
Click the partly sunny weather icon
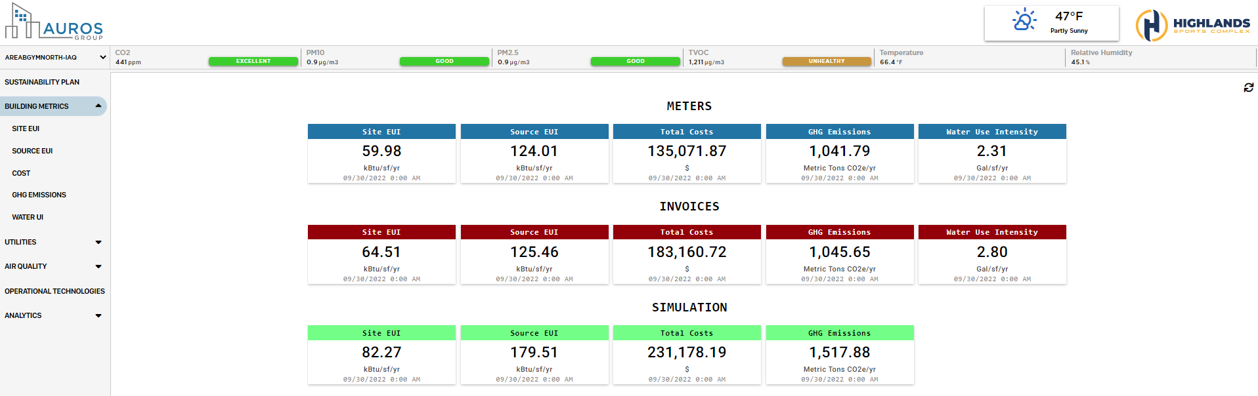(x=1024, y=20)
